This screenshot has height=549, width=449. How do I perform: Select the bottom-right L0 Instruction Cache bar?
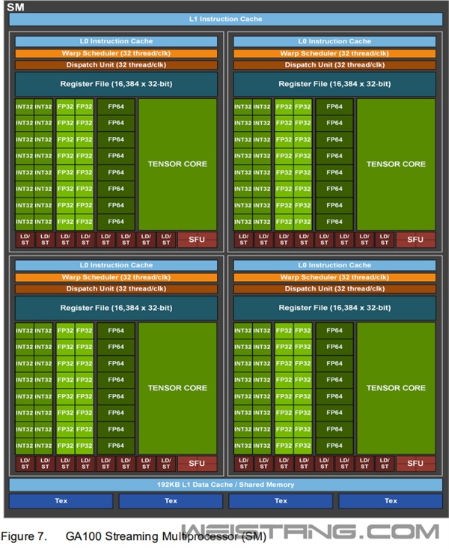click(x=335, y=265)
